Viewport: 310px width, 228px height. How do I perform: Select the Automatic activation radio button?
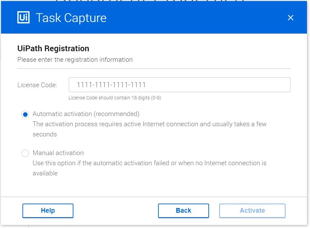tap(25, 114)
